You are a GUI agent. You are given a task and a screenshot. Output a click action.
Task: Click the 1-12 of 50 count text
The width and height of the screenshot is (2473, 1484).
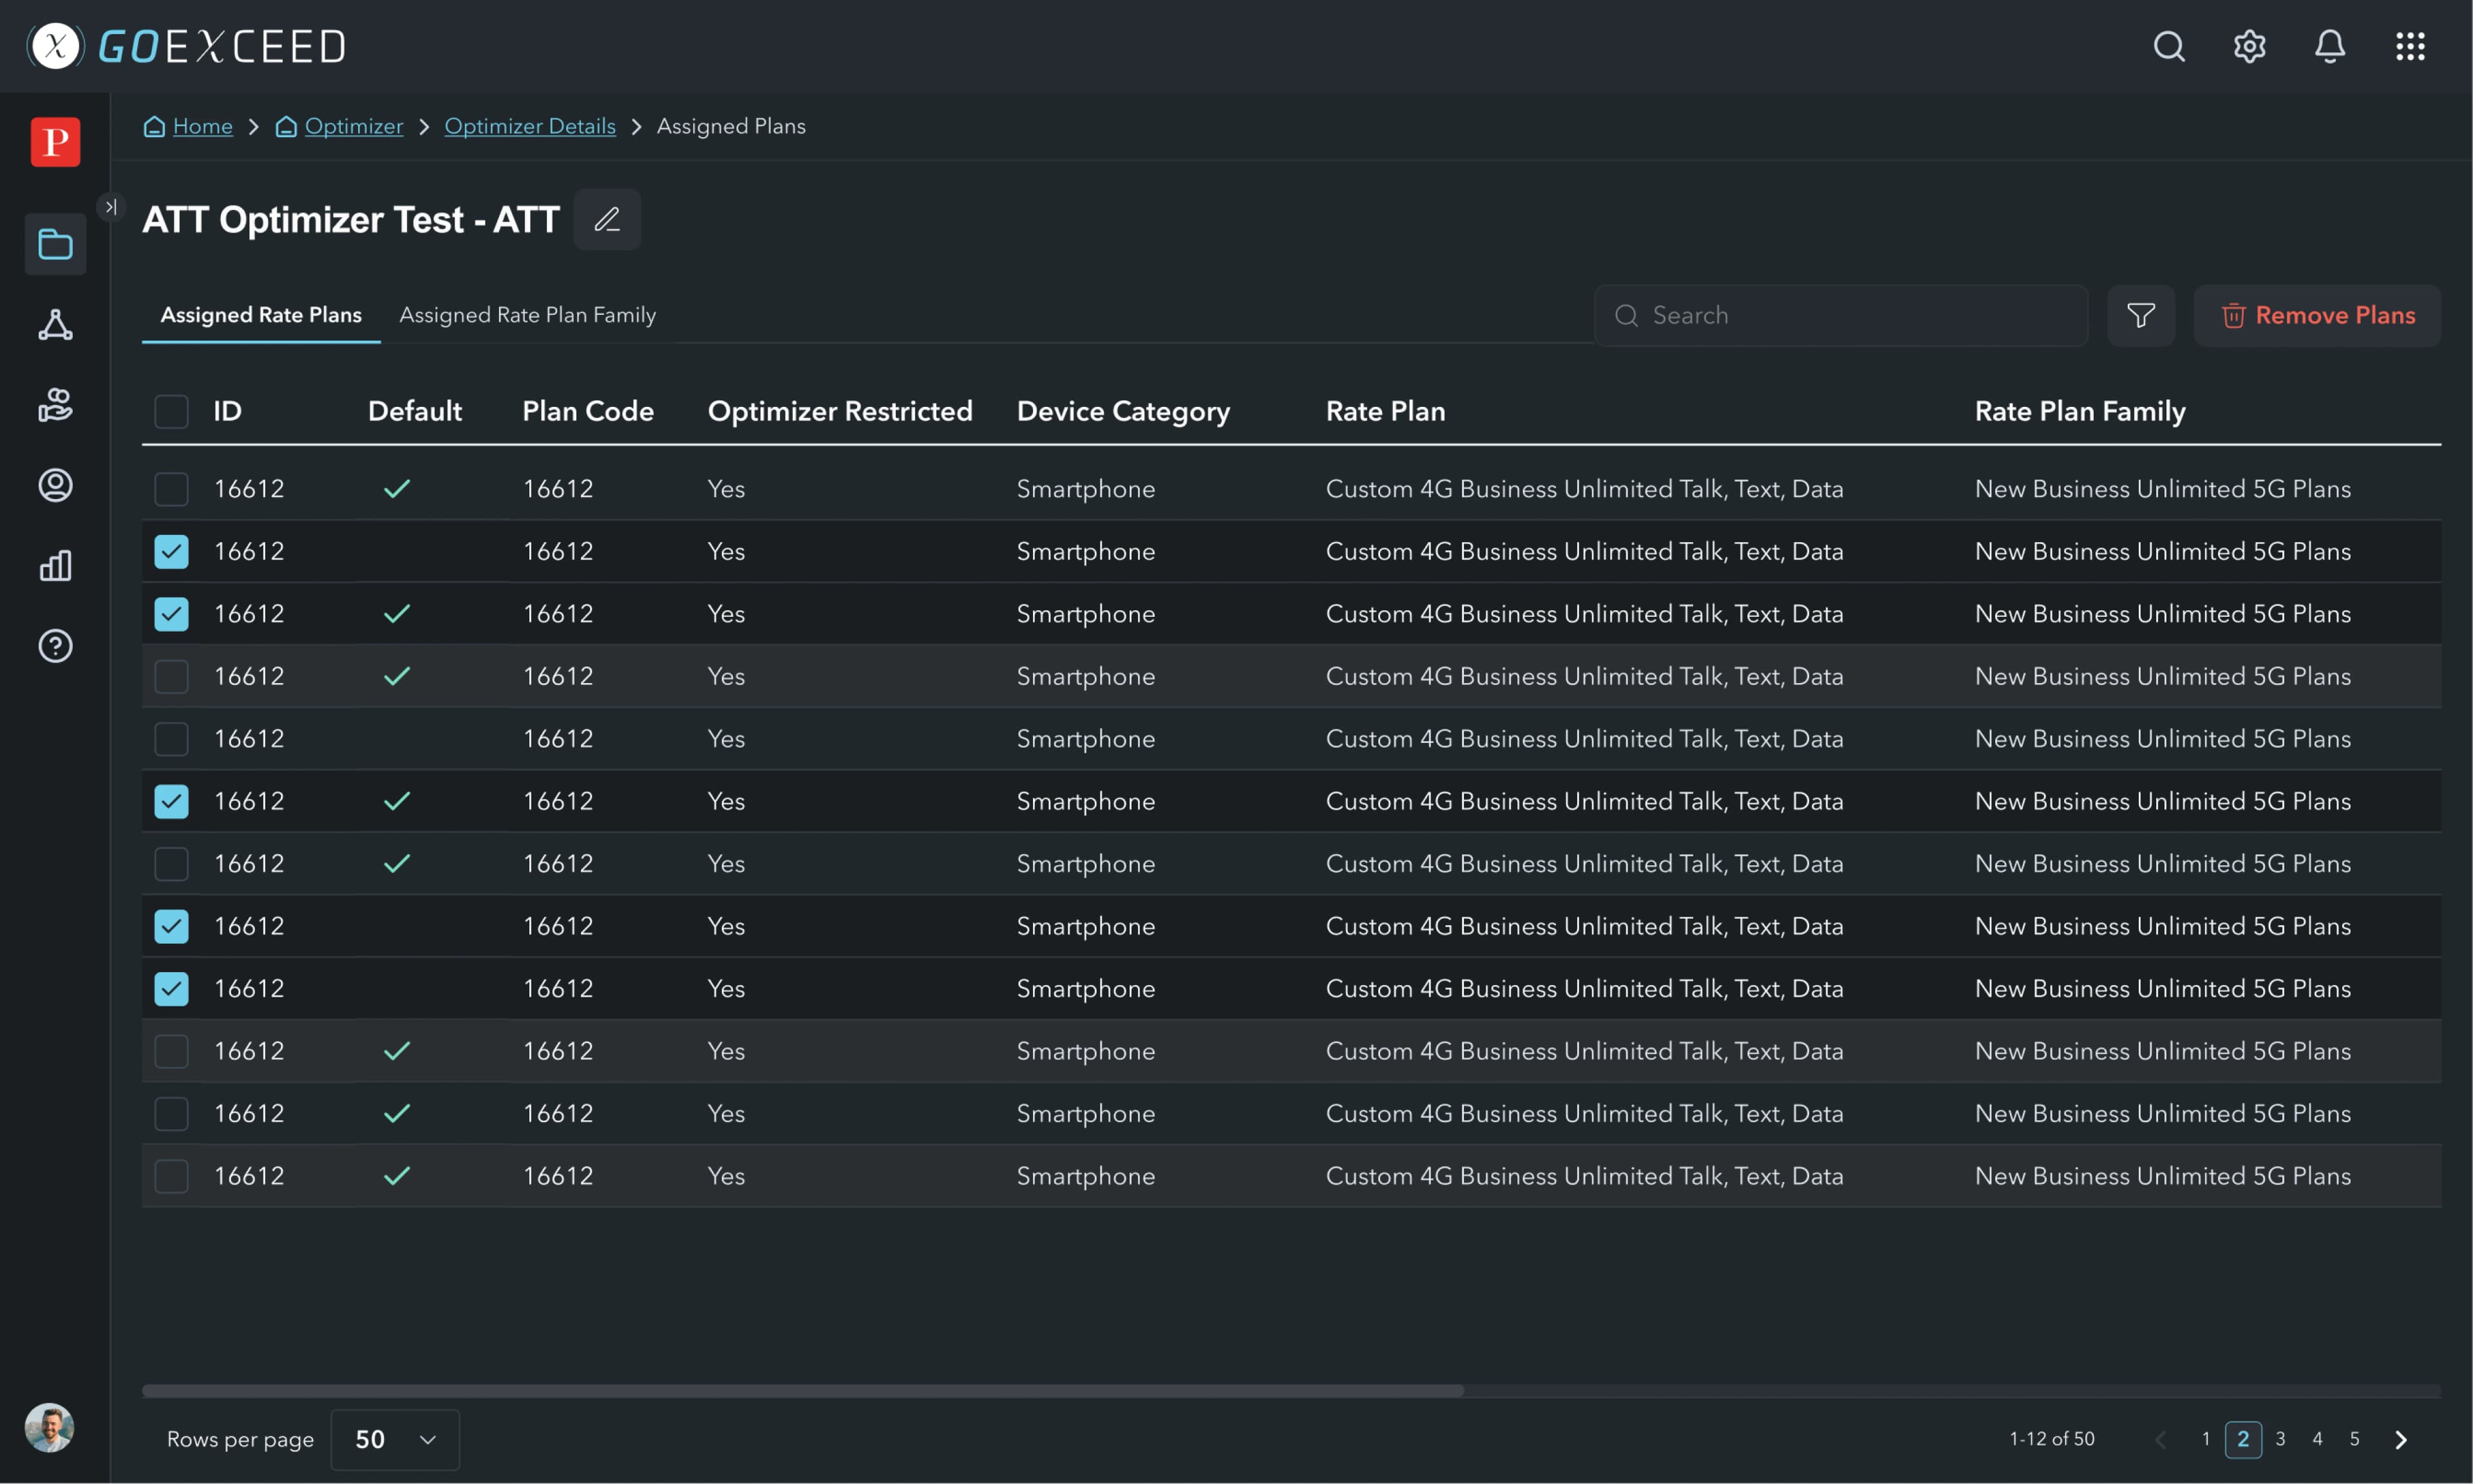click(x=2052, y=1439)
